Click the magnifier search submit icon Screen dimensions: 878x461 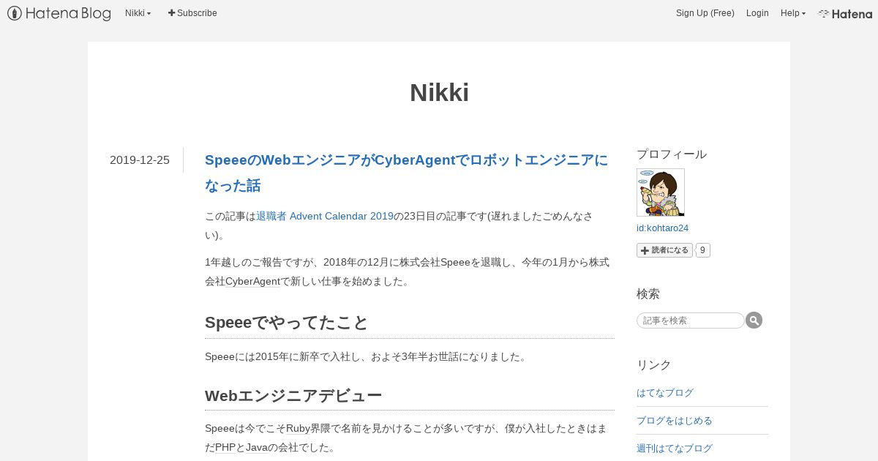[x=754, y=321]
